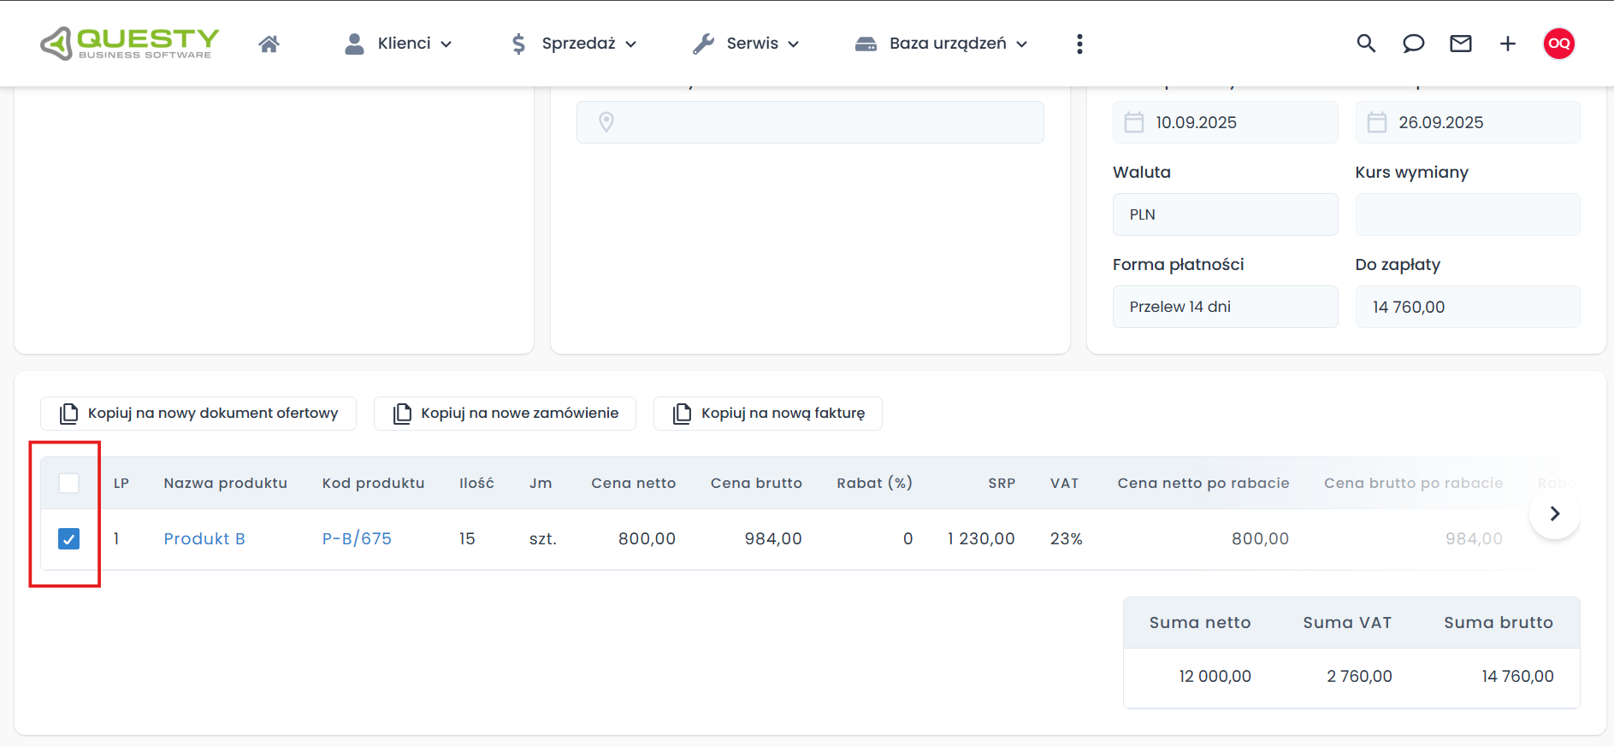This screenshot has height=746, width=1614.
Task: Click the 10.09.2025 date field
Action: pos(1225,122)
